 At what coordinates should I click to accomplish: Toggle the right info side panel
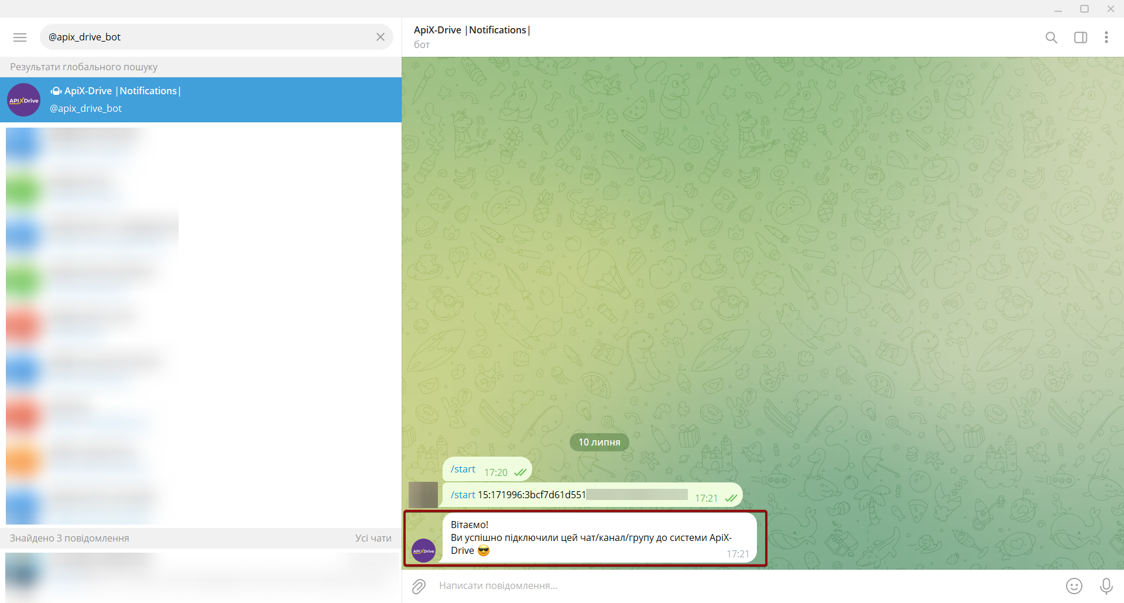(x=1081, y=37)
